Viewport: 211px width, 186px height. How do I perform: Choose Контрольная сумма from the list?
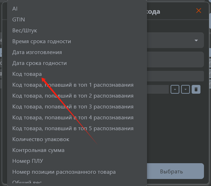(x=38, y=150)
